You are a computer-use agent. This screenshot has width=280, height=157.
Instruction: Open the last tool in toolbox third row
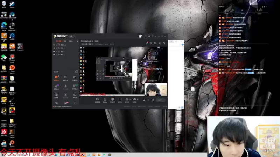coord(75,96)
